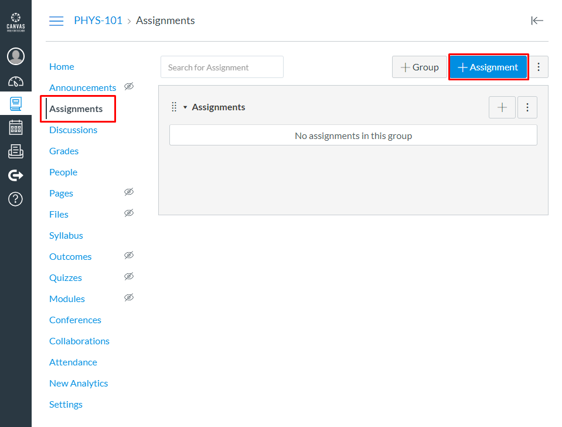Select the Dashboard speedometer icon

pyautogui.click(x=15, y=80)
